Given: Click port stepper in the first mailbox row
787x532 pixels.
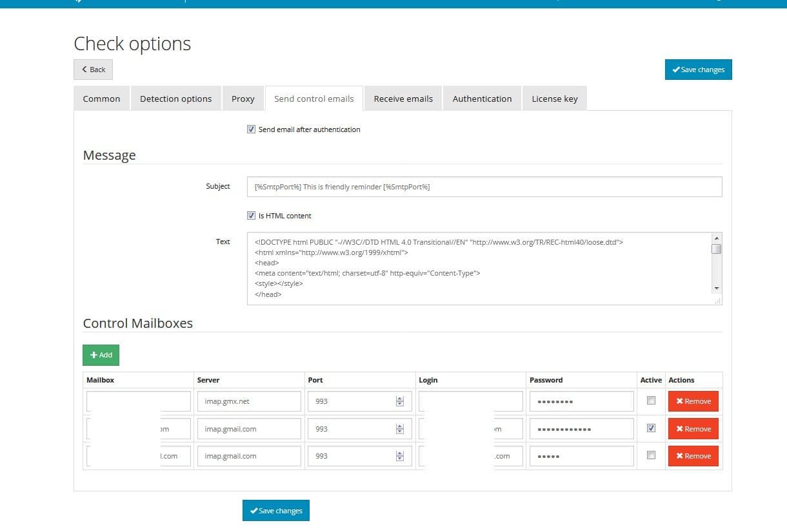Looking at the screenshot, I should (x=399, y=401).
